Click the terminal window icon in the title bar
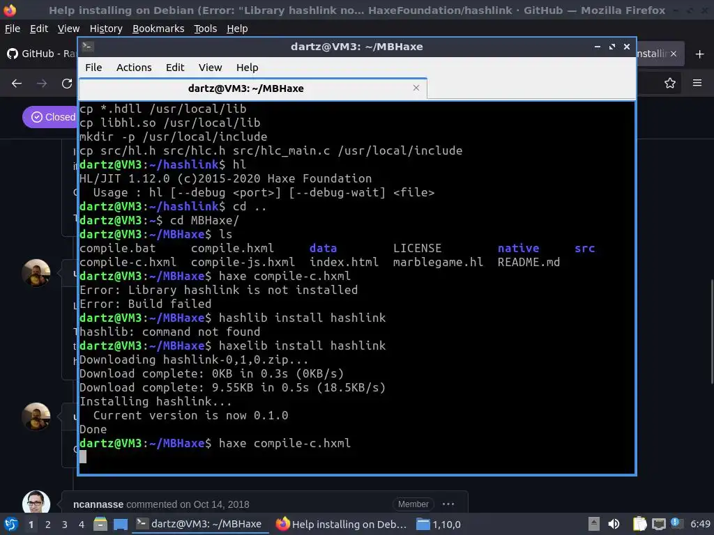Screen dimensions: 714x535 (87, 46)
